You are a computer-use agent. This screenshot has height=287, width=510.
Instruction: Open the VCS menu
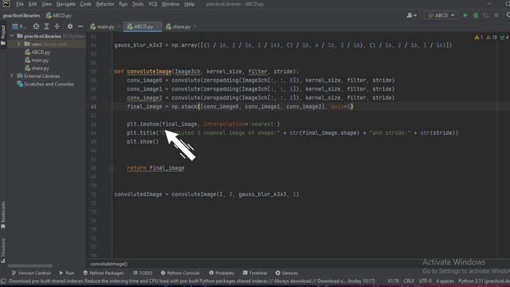[152, 4]
